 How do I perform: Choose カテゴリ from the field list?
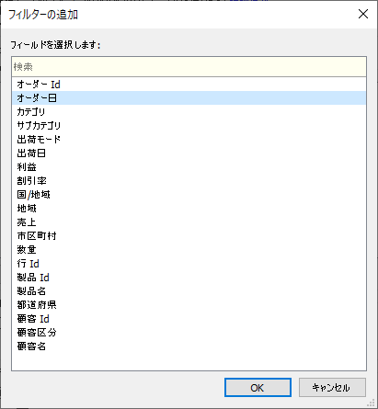click(189, 112)
